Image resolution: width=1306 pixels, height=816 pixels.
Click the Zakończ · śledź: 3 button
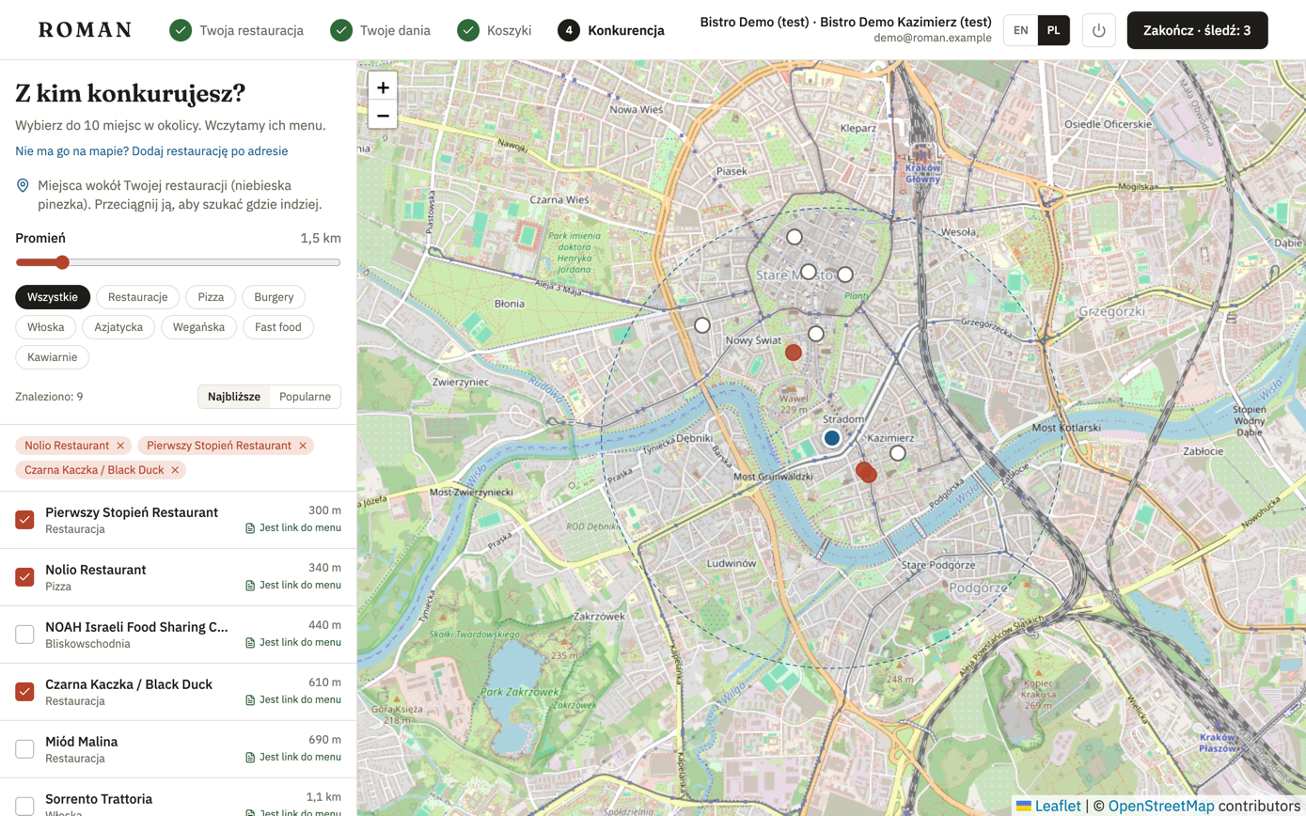pos(1197,30)
